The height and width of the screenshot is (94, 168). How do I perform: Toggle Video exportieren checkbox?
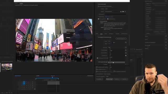[x=98, y=19]
